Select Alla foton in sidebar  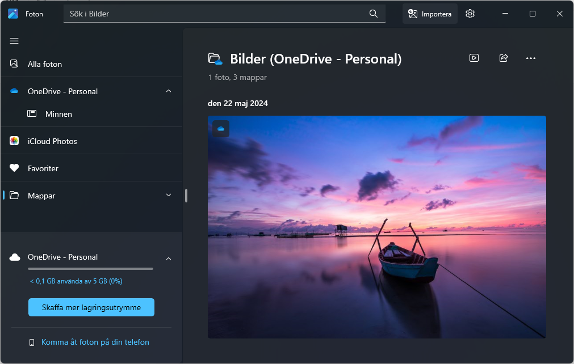coord(45,64)
